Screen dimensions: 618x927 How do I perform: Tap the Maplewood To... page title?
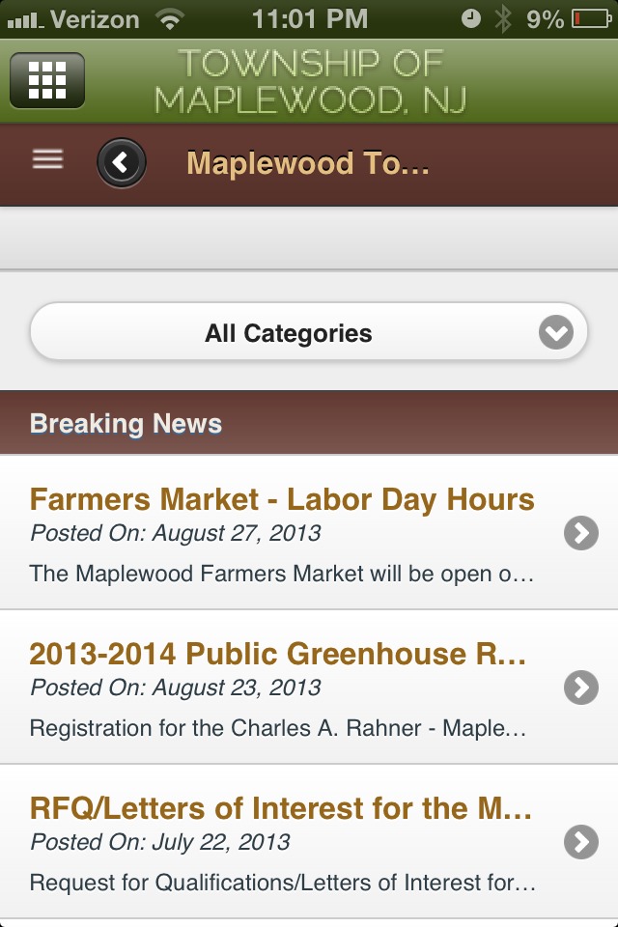pos(307,163)
